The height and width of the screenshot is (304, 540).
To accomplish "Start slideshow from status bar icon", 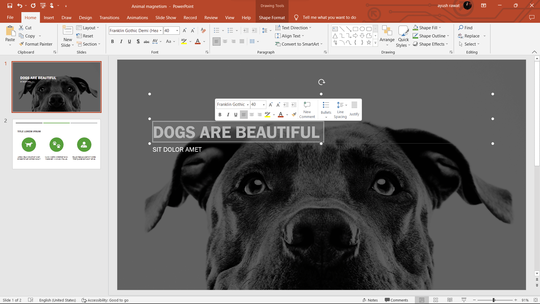I will pyautogui.click(x=464, y=300).
